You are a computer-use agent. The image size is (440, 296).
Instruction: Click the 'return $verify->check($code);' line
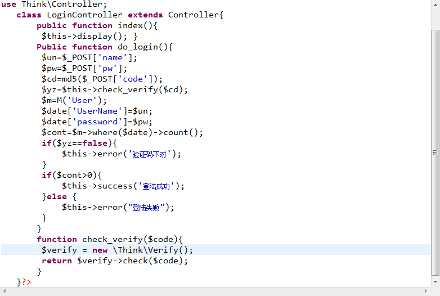click(x=115, y=261)
